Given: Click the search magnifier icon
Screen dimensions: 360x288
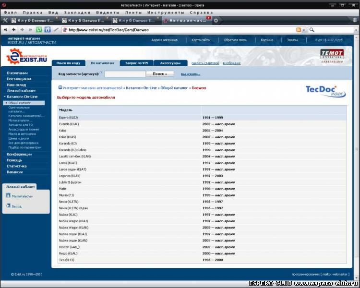Looking at the screenshot, I should coord(312,30).
